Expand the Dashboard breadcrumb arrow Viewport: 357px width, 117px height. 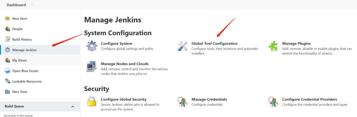pos(32,5)
